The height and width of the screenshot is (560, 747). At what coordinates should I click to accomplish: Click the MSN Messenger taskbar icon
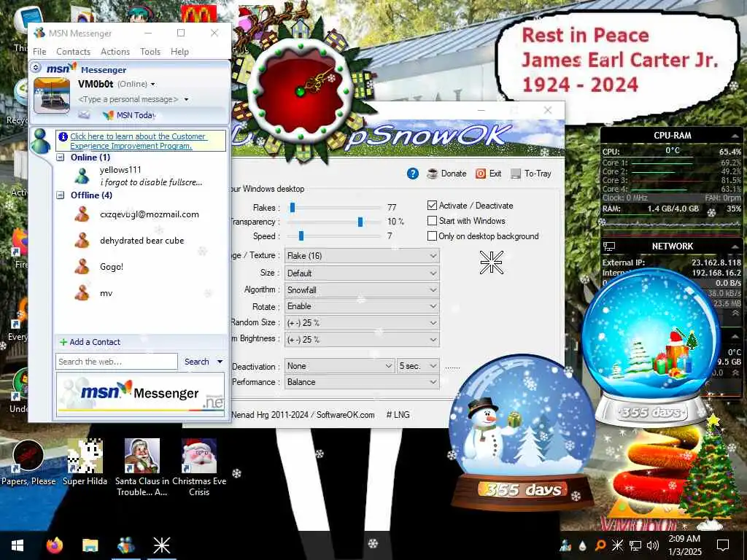click(x=125, y=545)
